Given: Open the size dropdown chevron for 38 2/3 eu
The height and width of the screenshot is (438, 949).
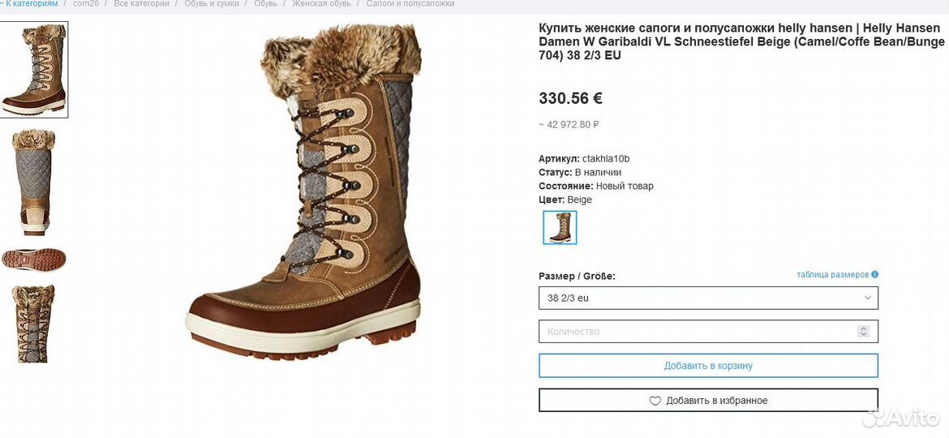Looking at the screenshot, I should (x=867, y=298).
